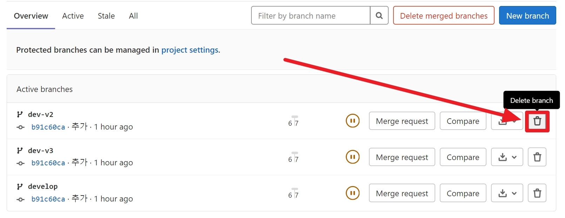Click the New branch button
Image resolution: width=565 pixels, height=218 pixels.
click(527, 16)
